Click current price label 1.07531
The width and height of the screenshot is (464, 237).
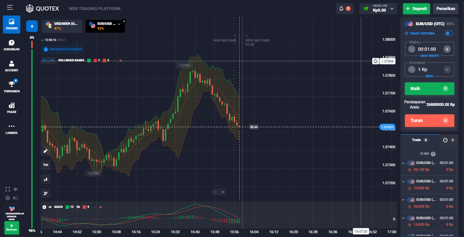tap(387, 127)
